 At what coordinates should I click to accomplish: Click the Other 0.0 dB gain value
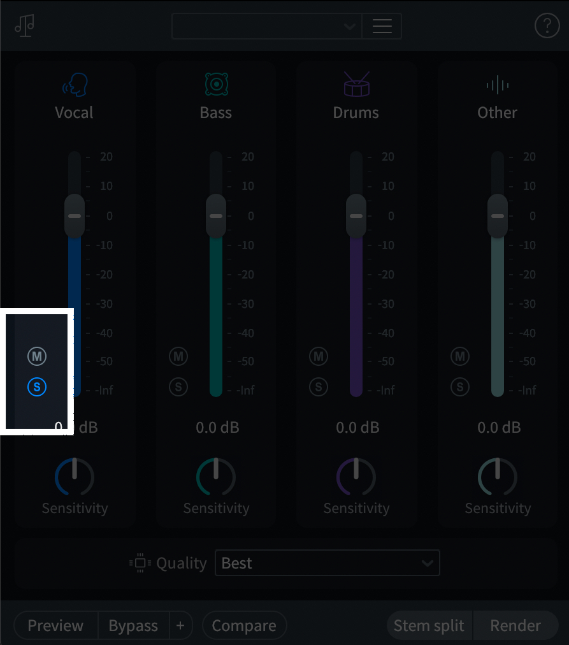coord(499,428)
